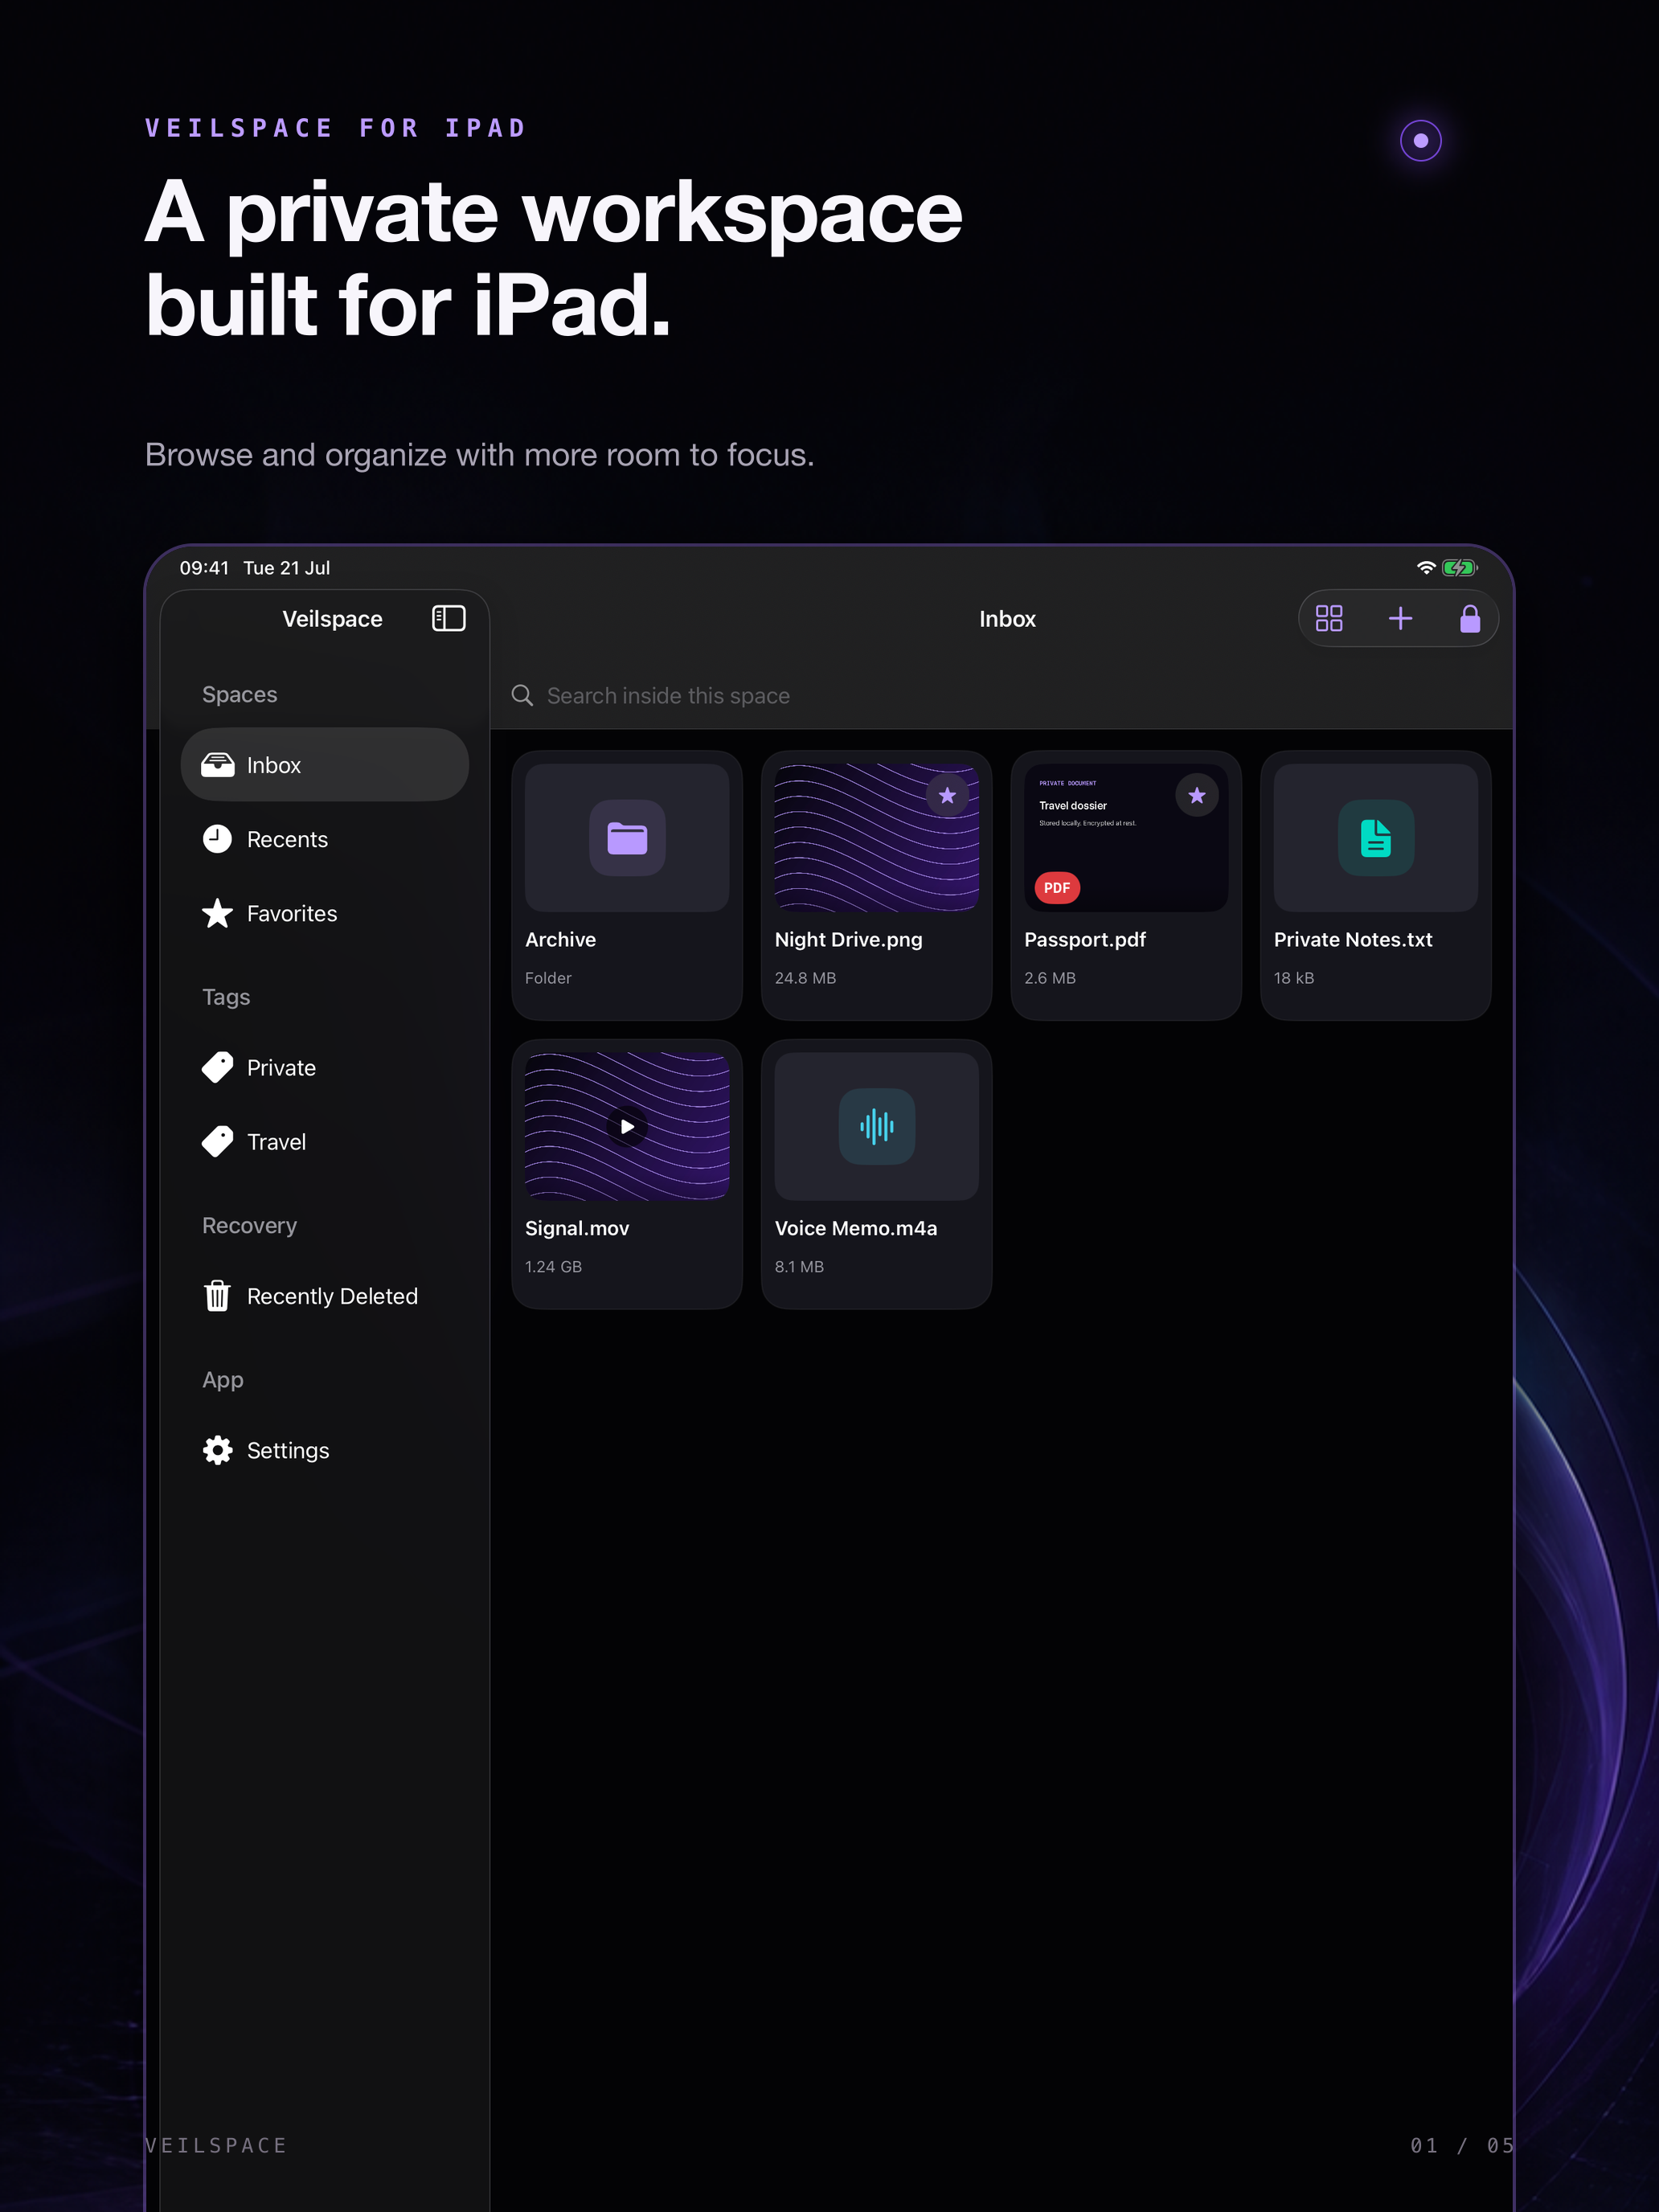Screen dimensions: 1659x2212
Task: Click the red PDF badge on Passport.pdf
Action: [1057, 888]
